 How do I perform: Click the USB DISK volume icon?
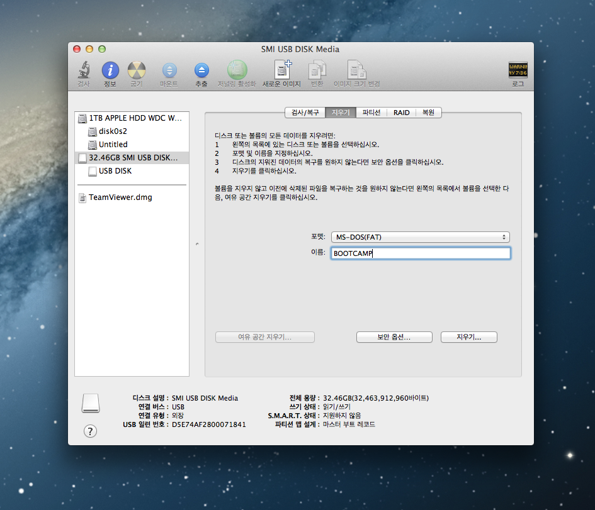(92, 171)
